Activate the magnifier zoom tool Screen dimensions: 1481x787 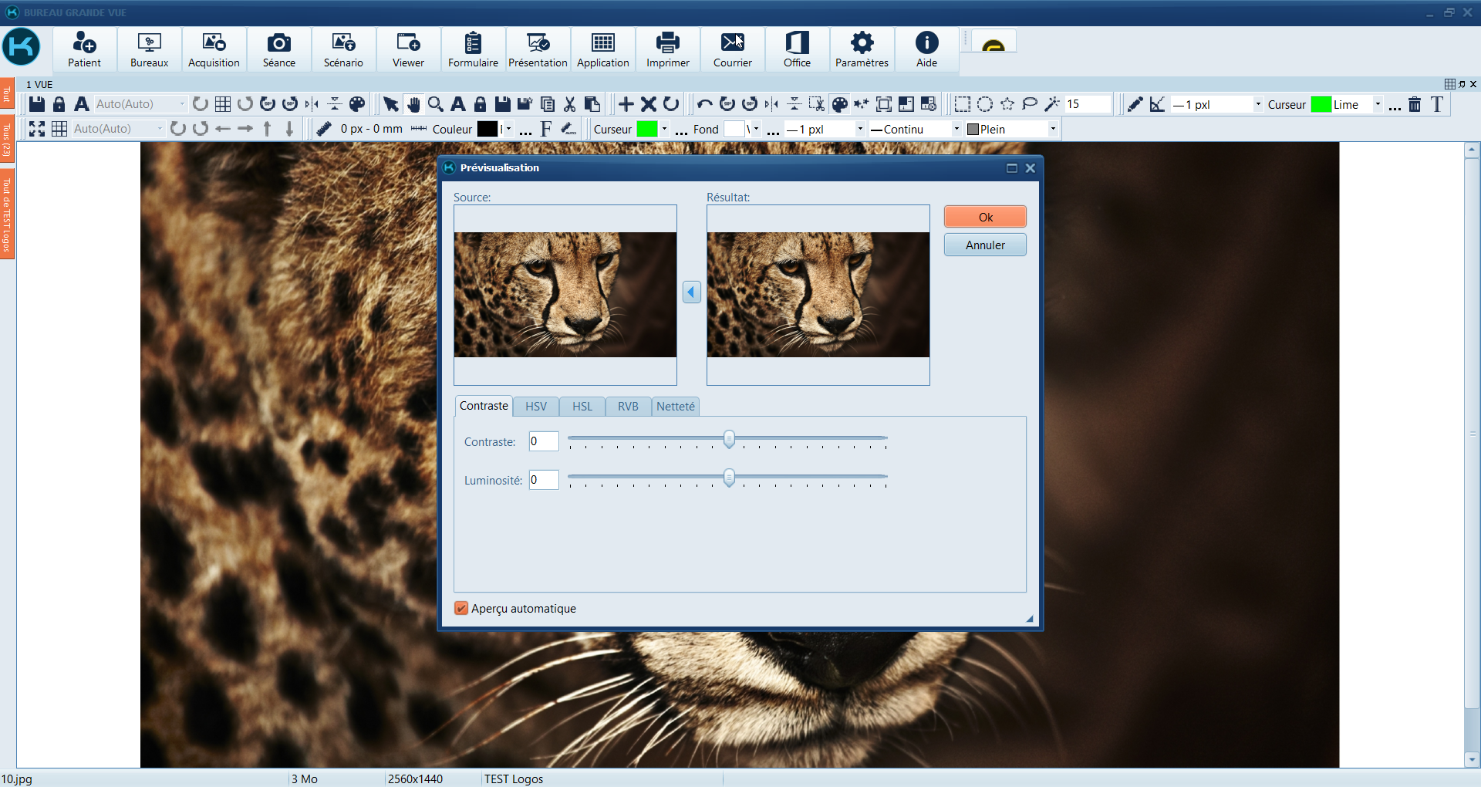click(436, 104)
